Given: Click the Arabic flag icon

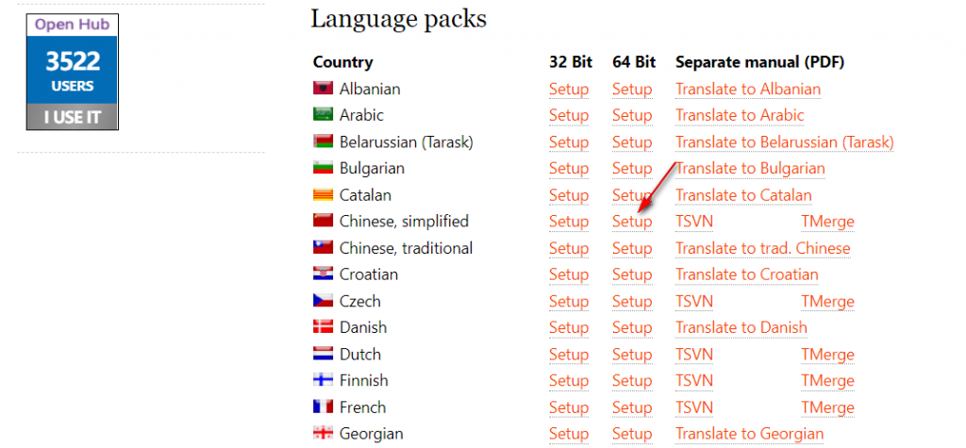Looking at the screenshot, I should 324,115.
